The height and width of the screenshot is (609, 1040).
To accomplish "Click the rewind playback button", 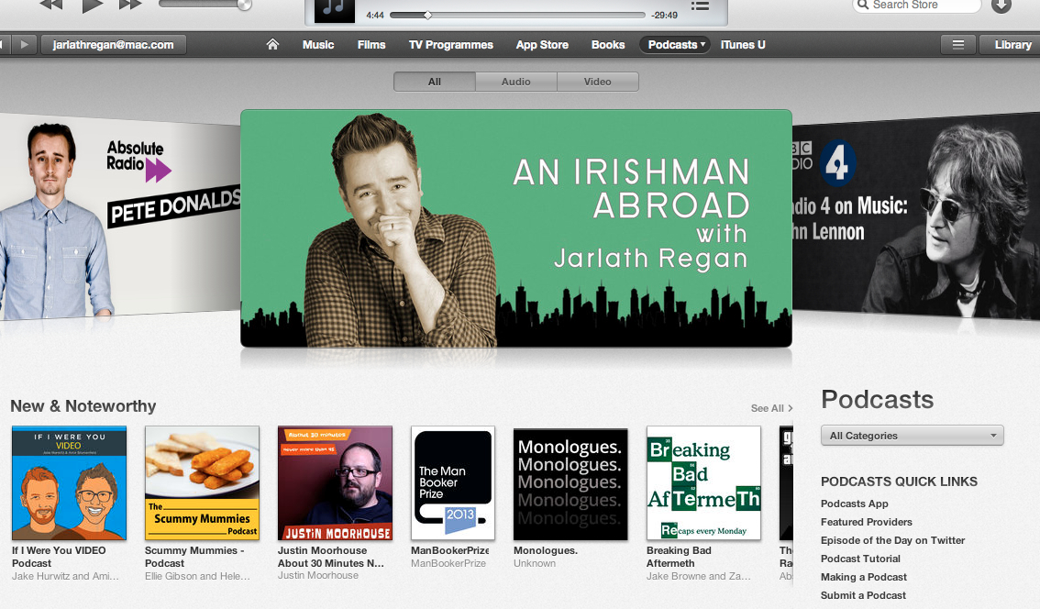I will click(51, 4).
